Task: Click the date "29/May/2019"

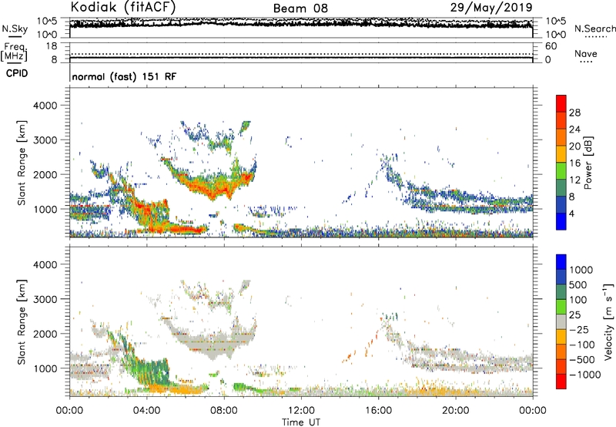Action: 491,7
